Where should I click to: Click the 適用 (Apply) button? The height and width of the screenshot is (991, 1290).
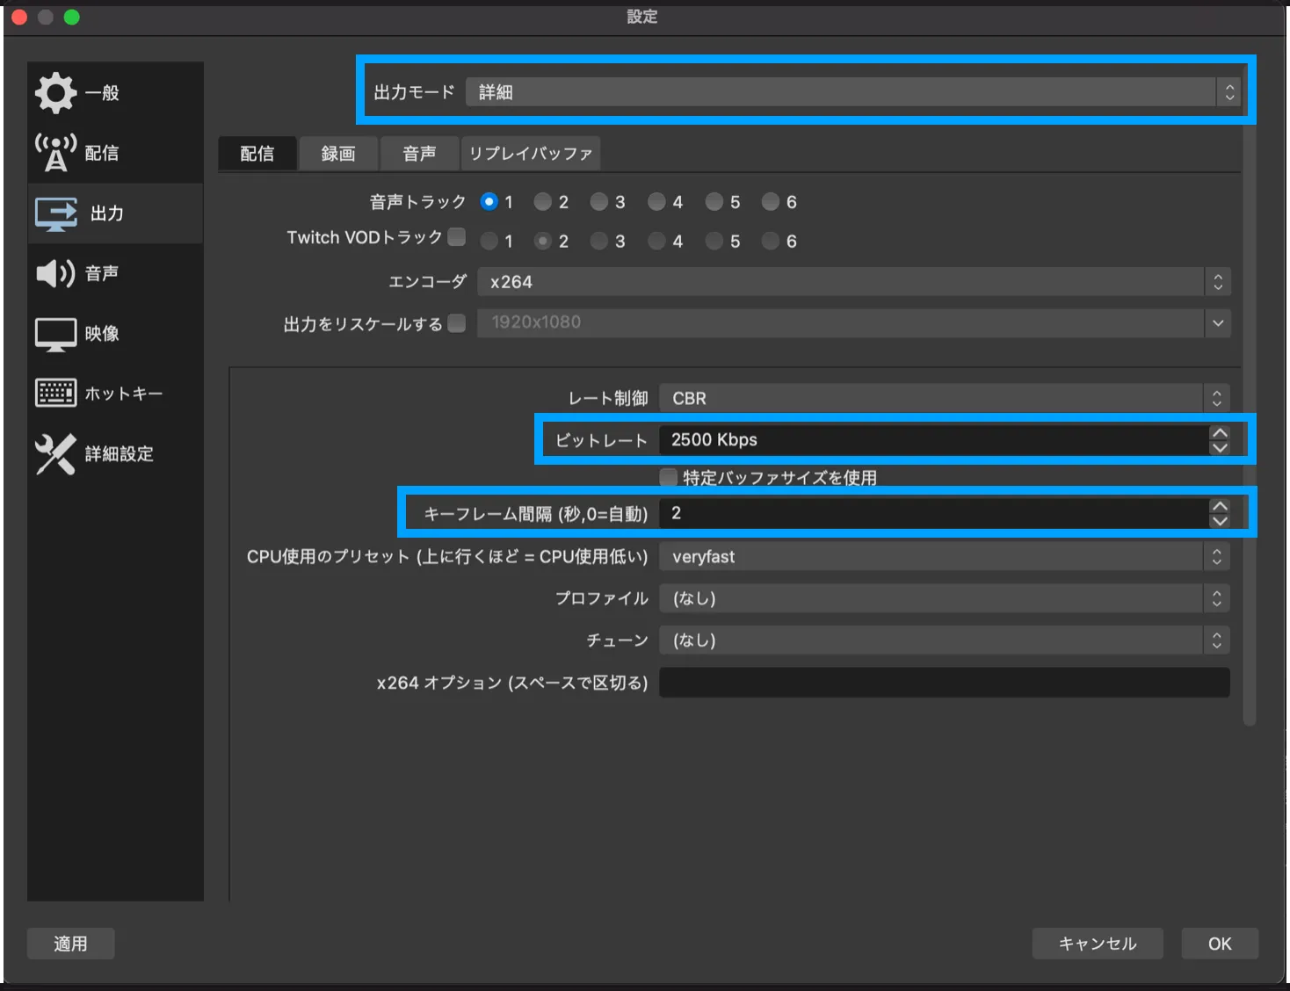[70, 944]
